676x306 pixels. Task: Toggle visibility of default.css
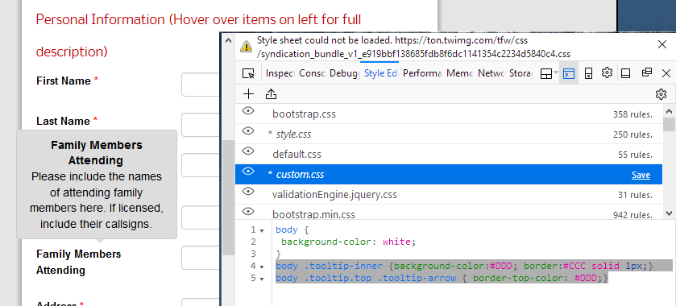[x=248, y=151]
